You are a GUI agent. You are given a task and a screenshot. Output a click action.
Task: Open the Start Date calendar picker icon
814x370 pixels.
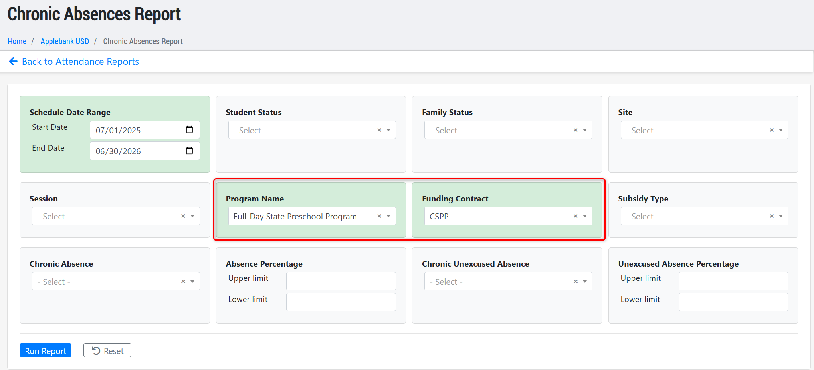pyautogui.click(x=189, y=130)
